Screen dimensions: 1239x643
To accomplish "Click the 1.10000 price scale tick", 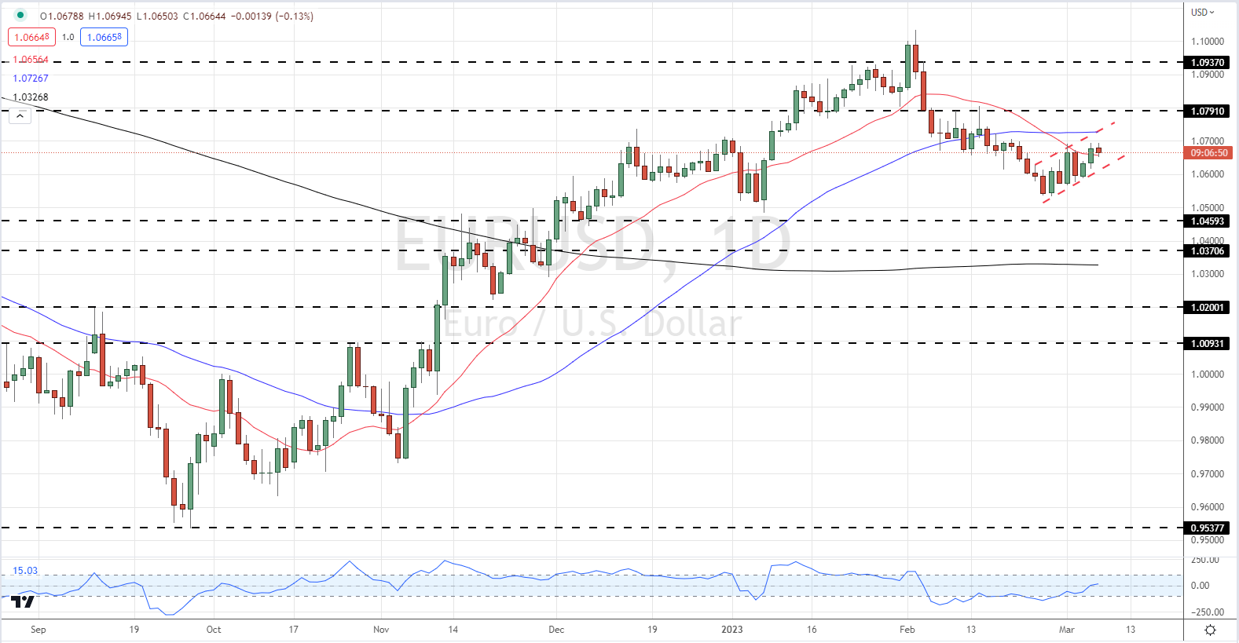I will (1207, 42).
